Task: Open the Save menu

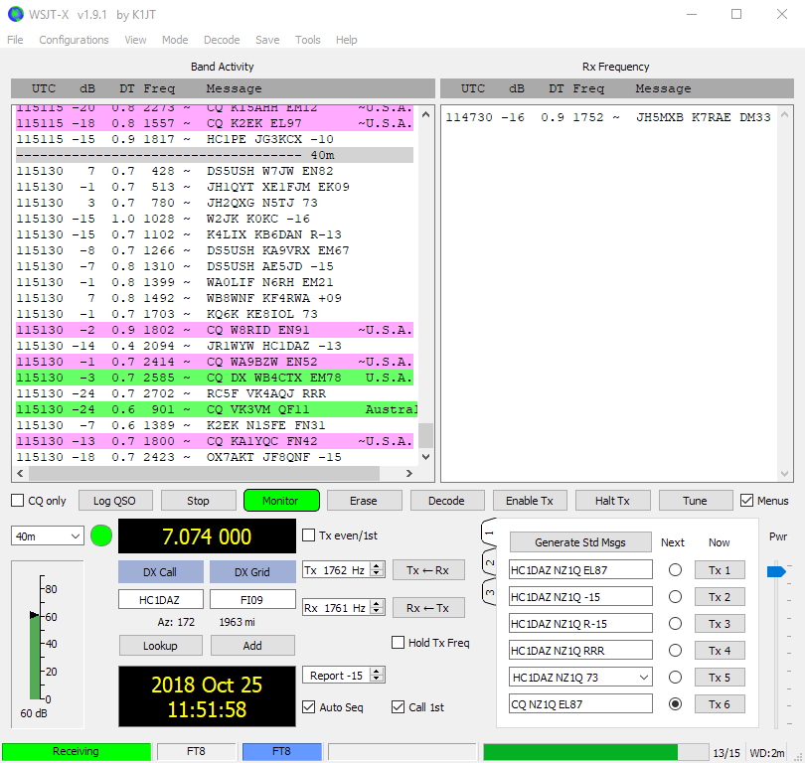Action: click(x=267, y=40)
